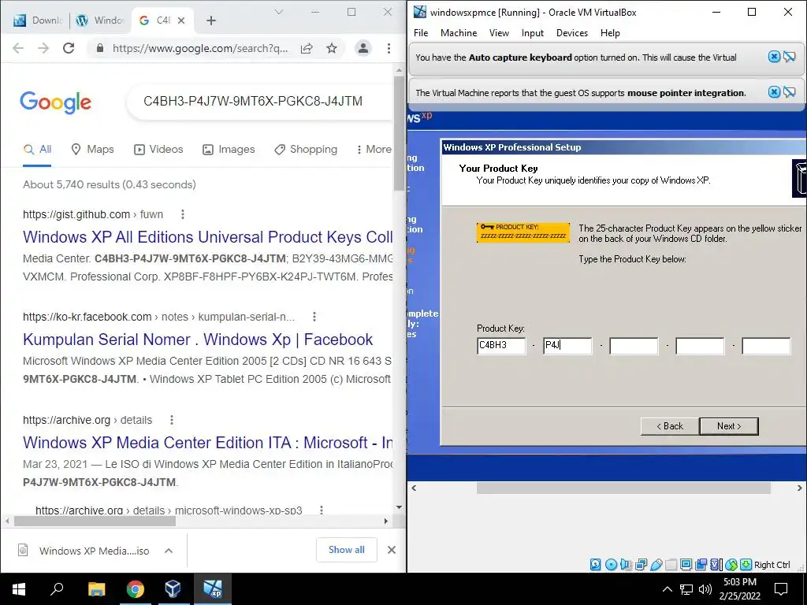Image resolution: width=807 pixels, height=605 pixels.
Task: Open the Input menu in VirtualBox
Action: pos(532,33)
